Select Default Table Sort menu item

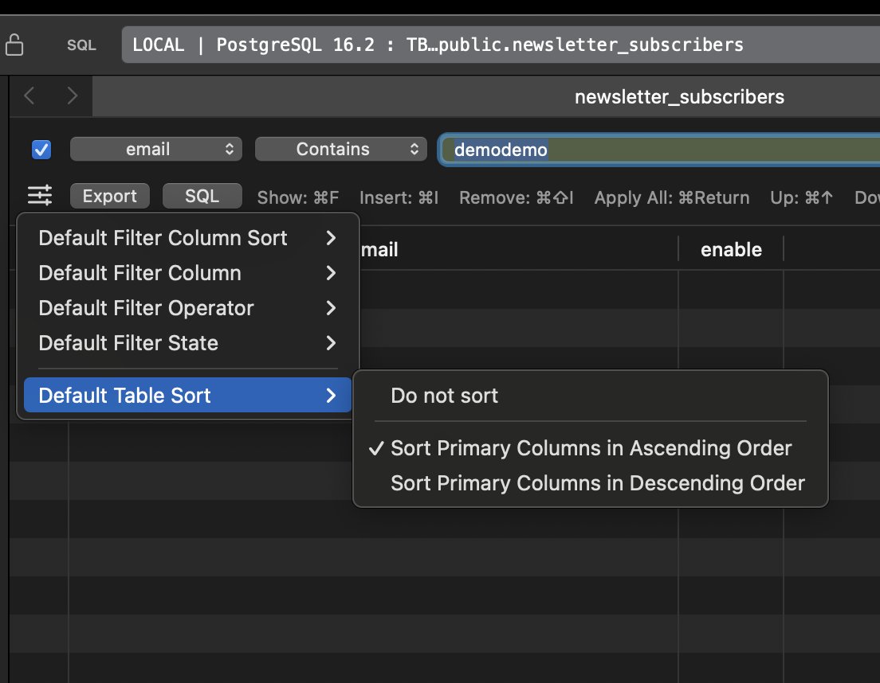[x=187, y=395]
